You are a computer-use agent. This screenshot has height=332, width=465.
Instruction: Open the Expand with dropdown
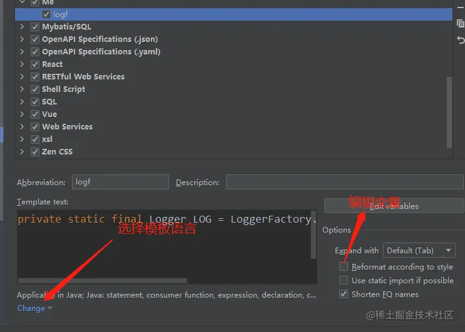click(x=419, y=251)
